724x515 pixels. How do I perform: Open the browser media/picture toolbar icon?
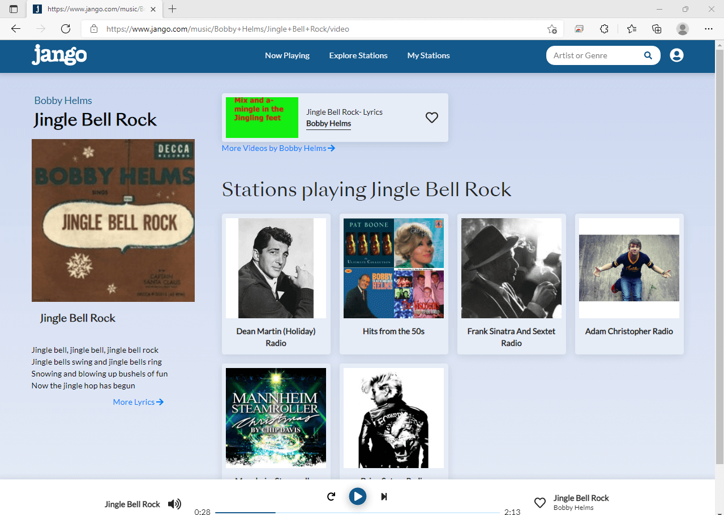[x=579, y=29]
